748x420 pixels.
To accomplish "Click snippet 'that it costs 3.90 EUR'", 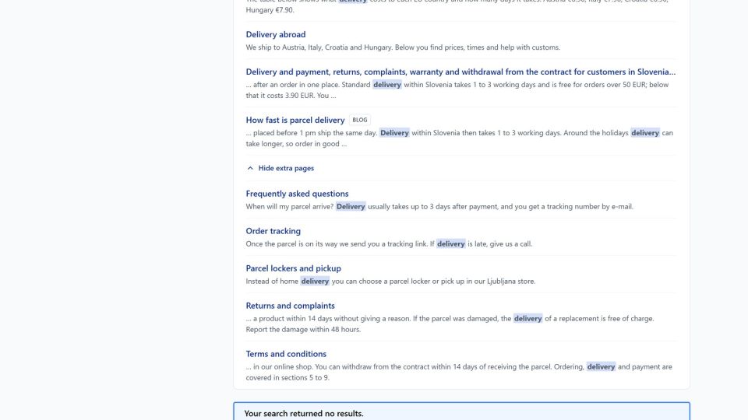I will pos(280,95).
